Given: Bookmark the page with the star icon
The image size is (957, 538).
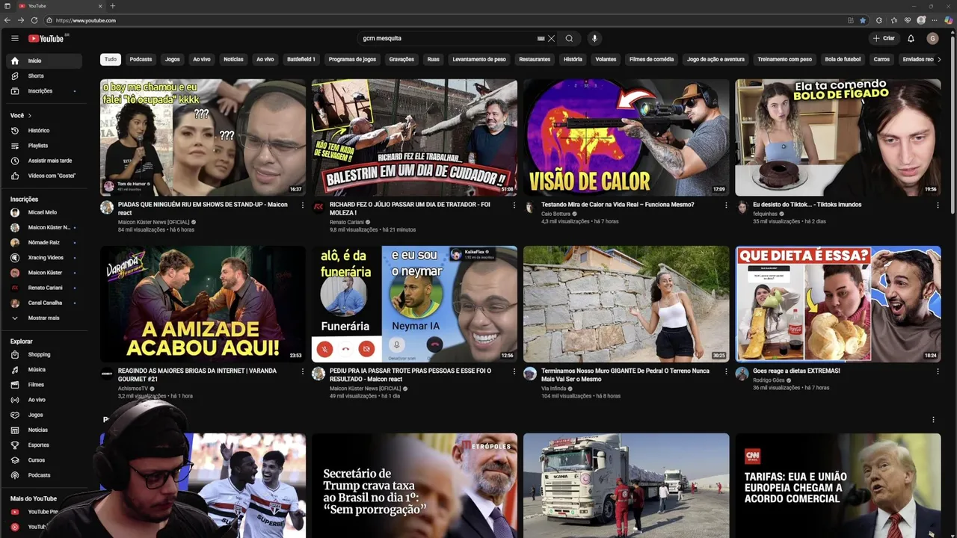Looking at the screenshot, I should point(862,20).
